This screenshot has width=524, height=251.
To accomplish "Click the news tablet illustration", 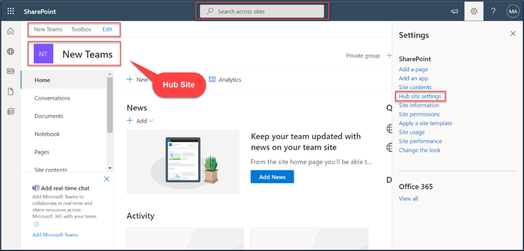I will click(183, 161).
